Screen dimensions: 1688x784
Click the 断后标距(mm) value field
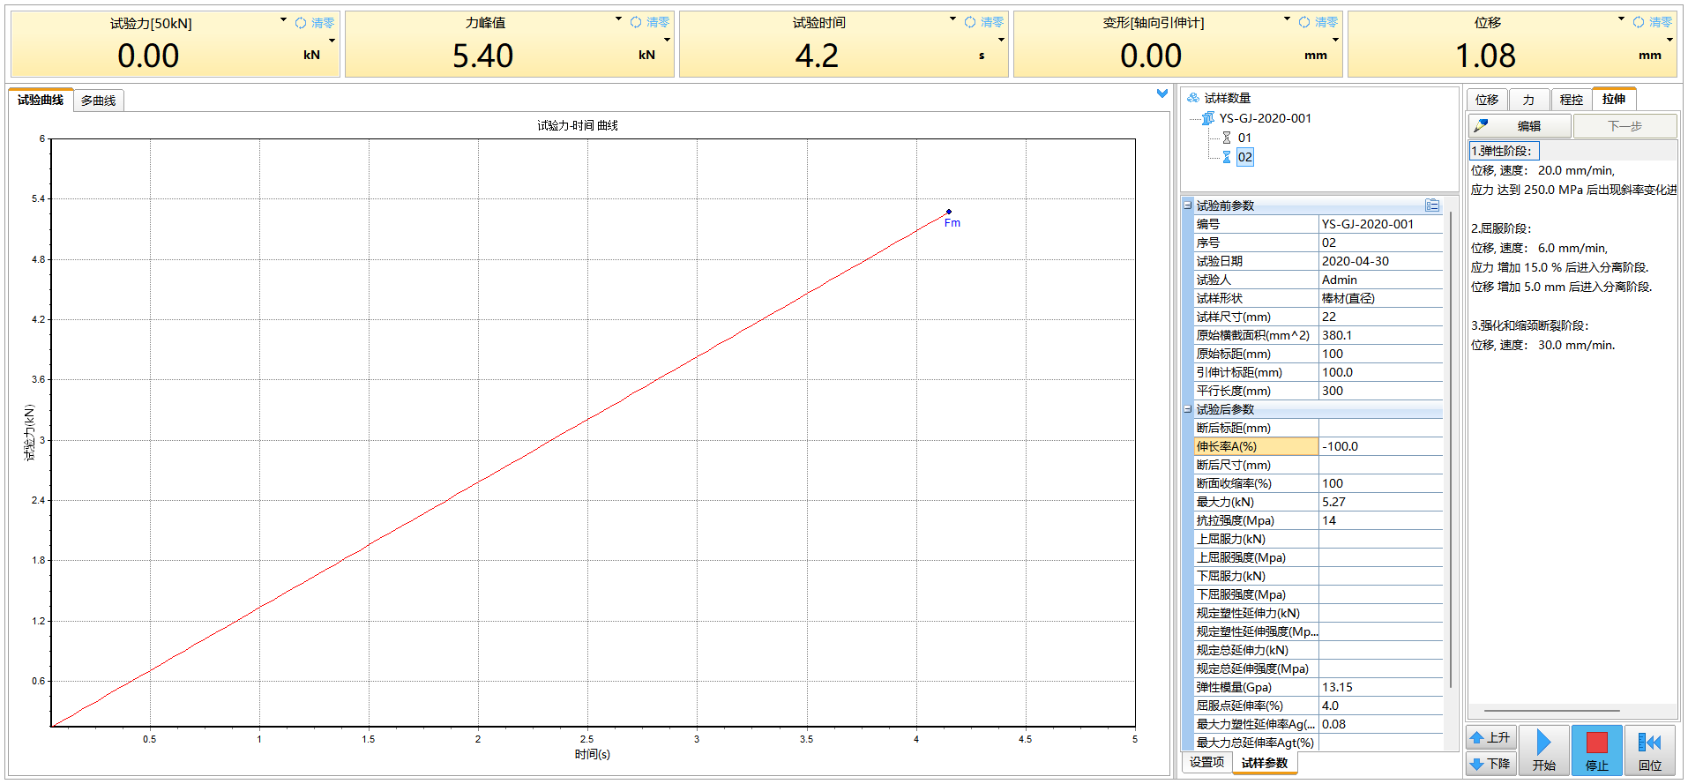pyautogui.click(x=1379, y=428)
